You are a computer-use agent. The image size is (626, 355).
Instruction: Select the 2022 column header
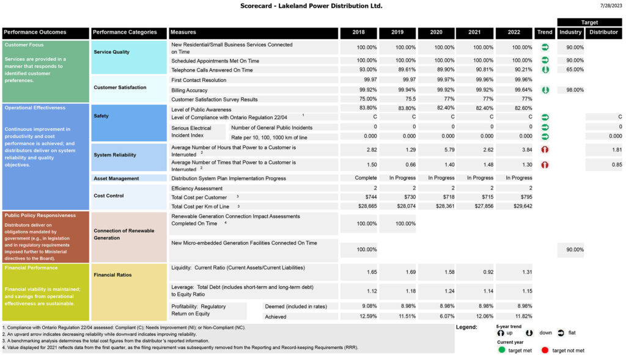pyautogui.click(x=514, y=33)
